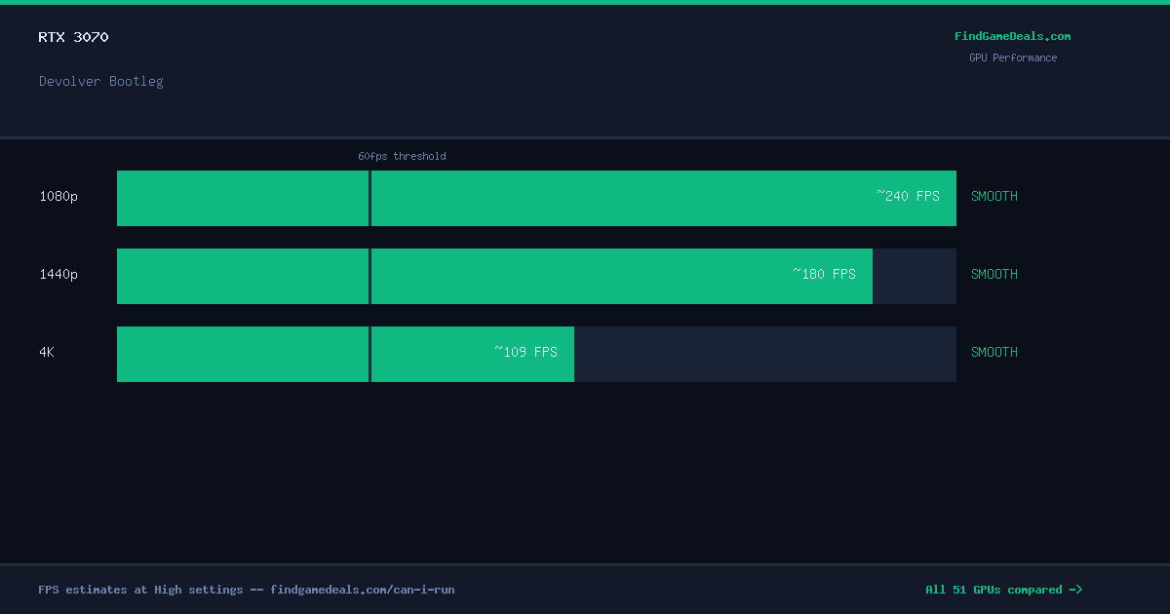The height and width of the screenshot is (614, 1170).
Task: Select the 60fps threshold label
Action: (x=402, y=156)
